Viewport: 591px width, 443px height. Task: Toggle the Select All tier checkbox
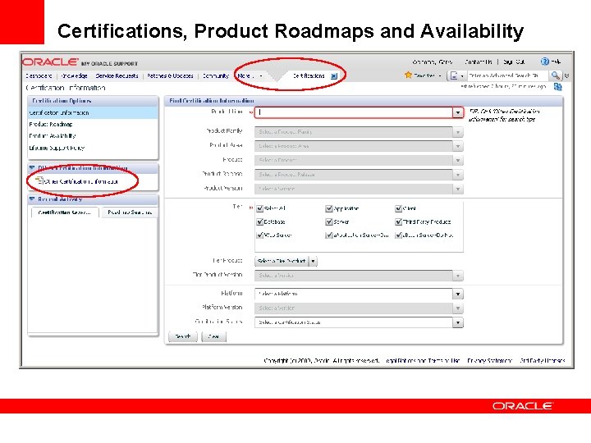coord(259,208)
